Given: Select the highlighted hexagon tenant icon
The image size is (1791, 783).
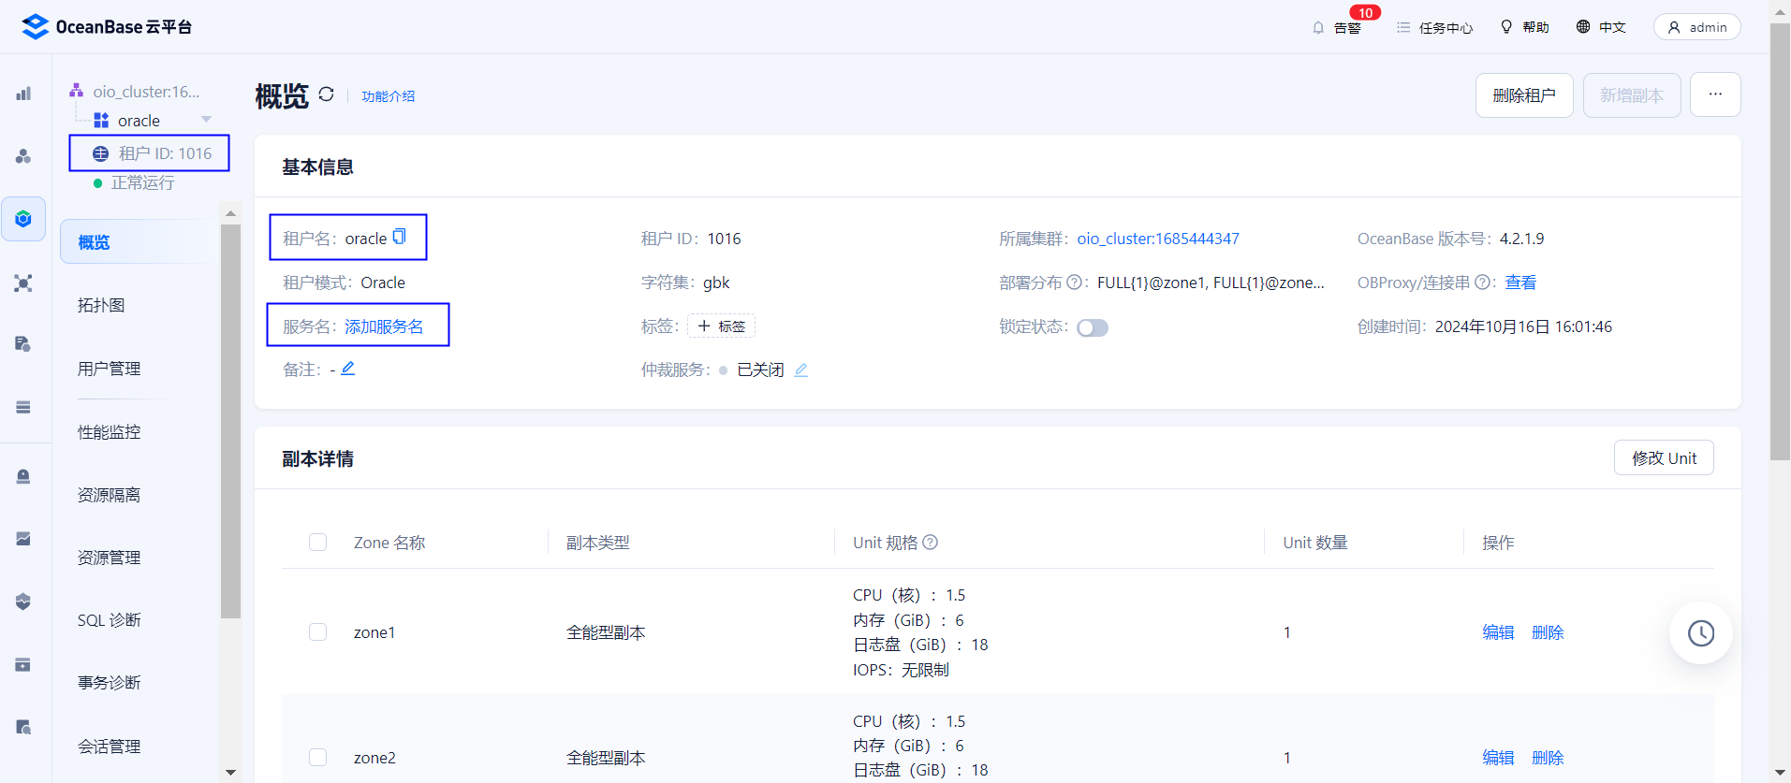Looking at the screenshot, I should pyautogui.click(x=23, y=219).
